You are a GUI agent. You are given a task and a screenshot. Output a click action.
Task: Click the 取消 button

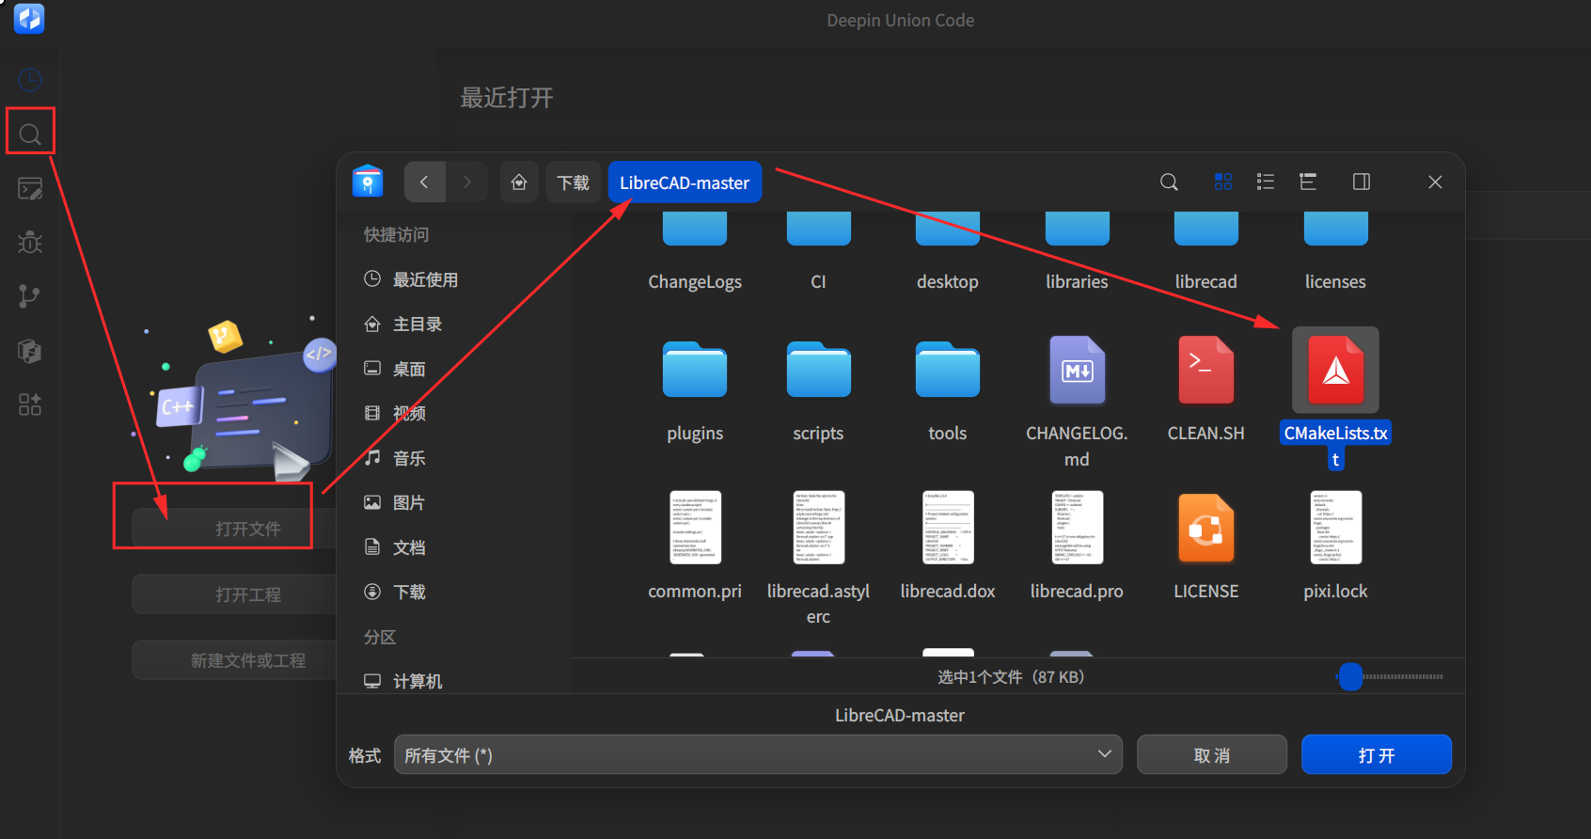click(1212, 754)
